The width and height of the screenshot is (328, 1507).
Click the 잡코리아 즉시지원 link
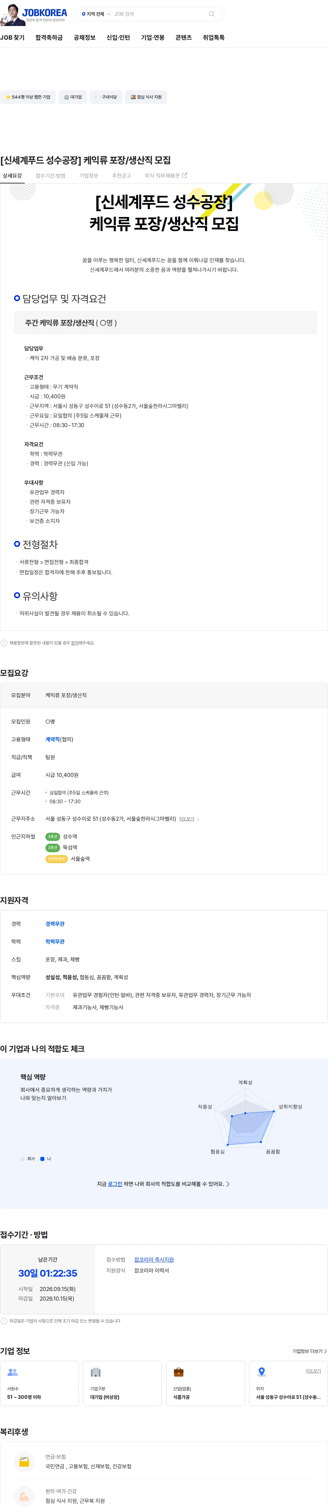(154, 1260)
